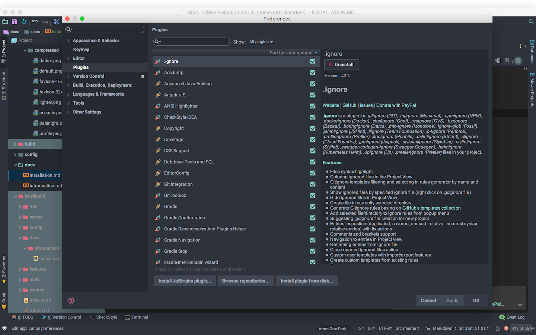Click the lock read-only icon in status bar

pyautogui.click(x=428, y=328)
